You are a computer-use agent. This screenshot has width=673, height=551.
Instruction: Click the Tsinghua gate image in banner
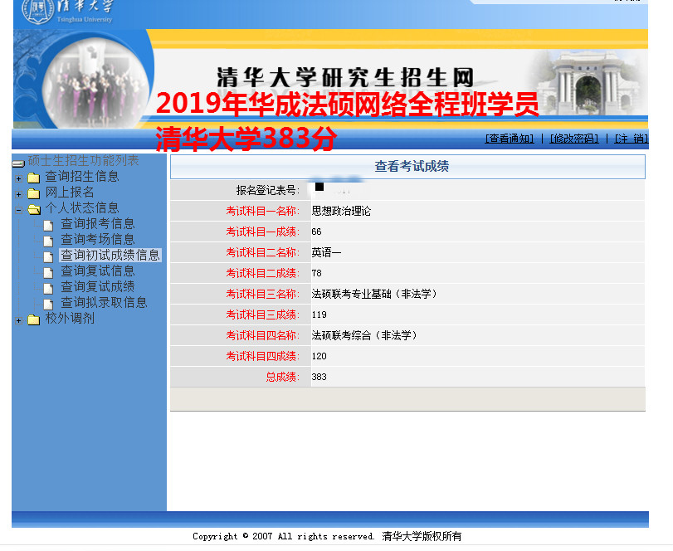pyautogui.click(x=588, y=82)
